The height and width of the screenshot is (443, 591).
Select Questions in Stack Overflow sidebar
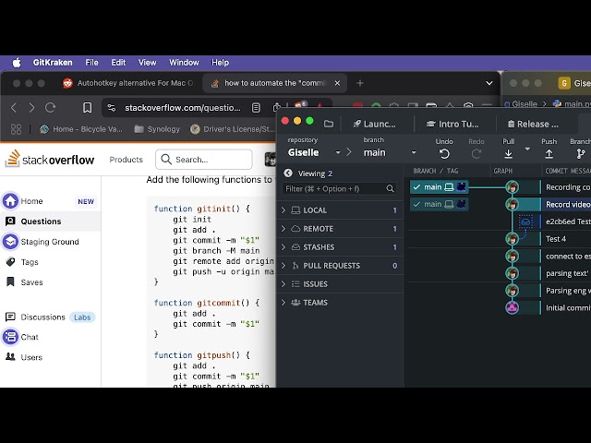(50, 221)
